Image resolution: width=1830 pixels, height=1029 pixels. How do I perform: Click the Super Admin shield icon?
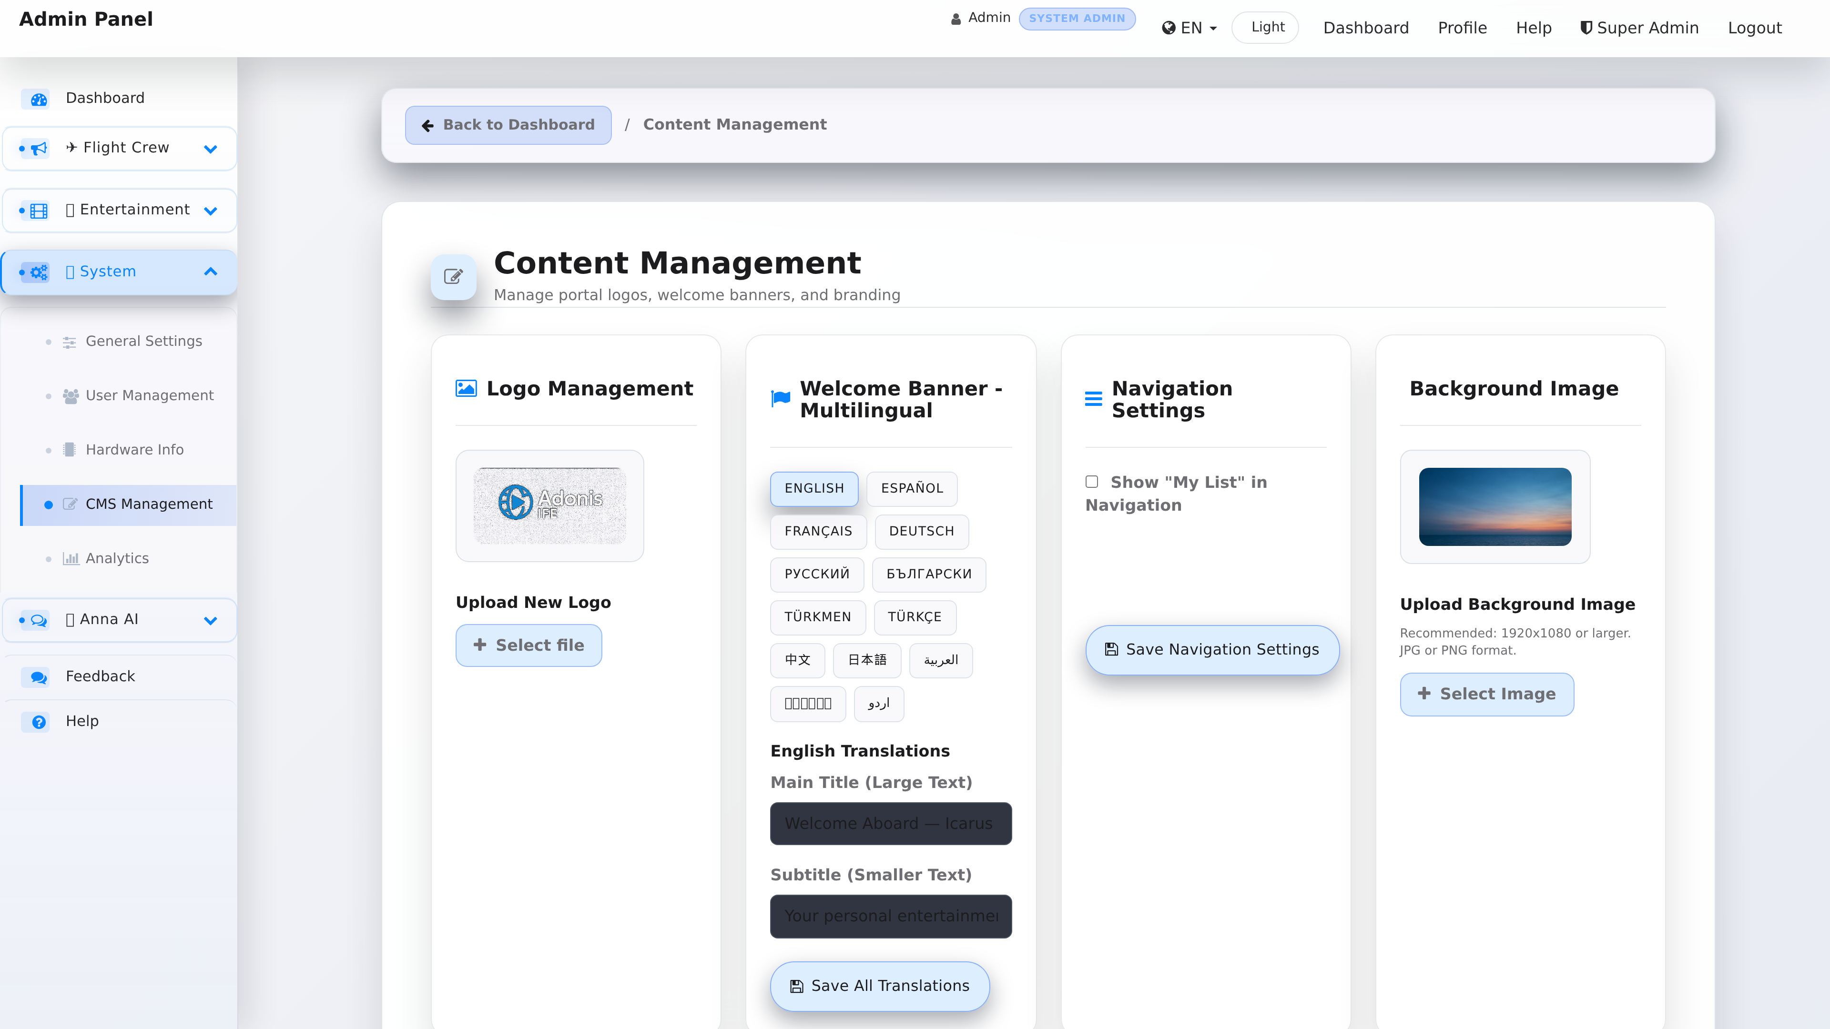(x=1586, y=28)
